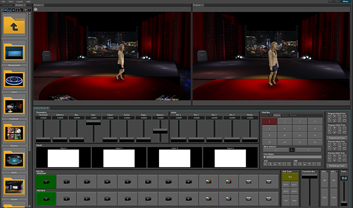Switch to the Actions tab in Shot Box
The width and height of the screenshot is (353, 208).
277,115
